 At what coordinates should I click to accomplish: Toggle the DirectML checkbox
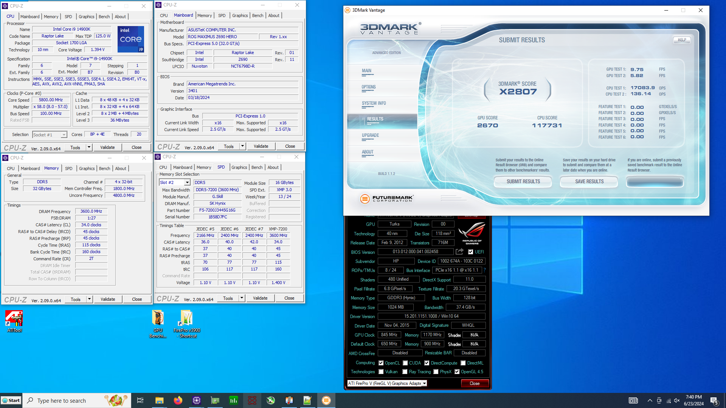pos(463,363)
